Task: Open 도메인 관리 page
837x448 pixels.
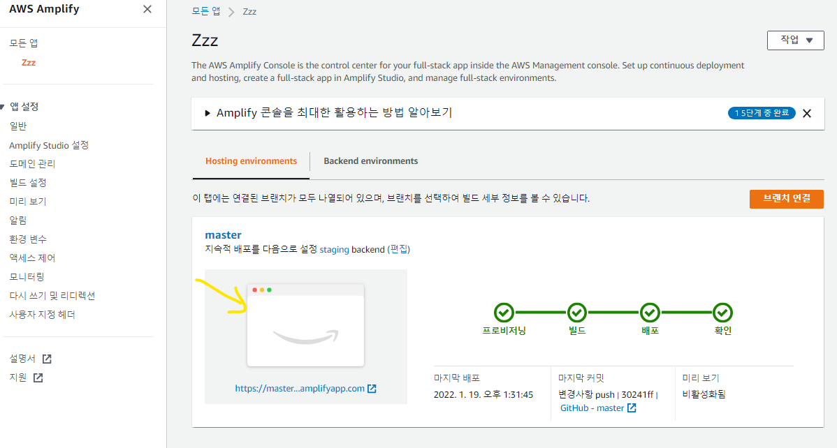Action: 33,164
